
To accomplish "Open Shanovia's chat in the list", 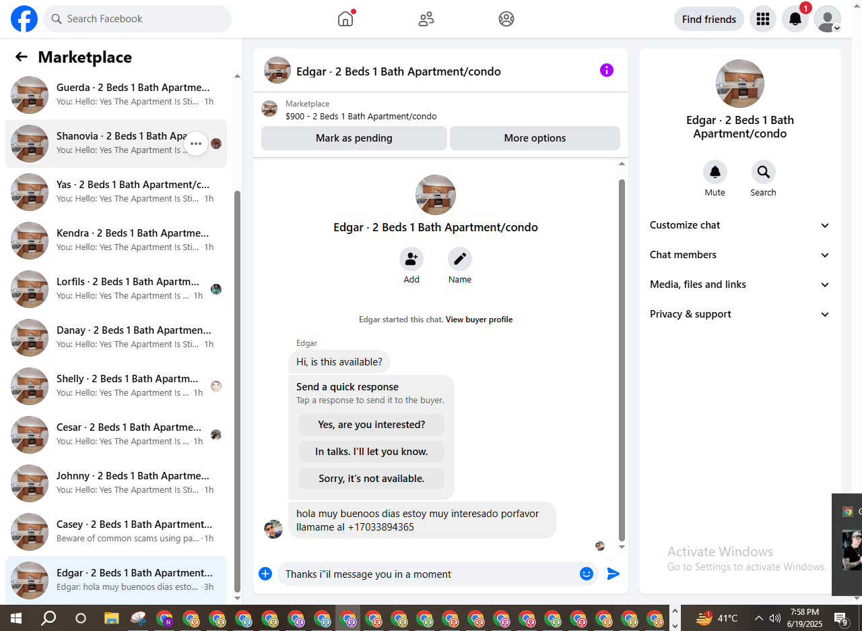I will tap(116, 144).
